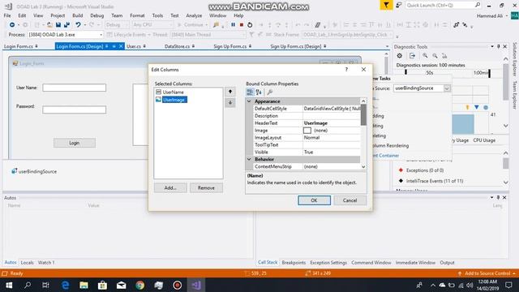The height and width of the screenshot is (292, 519).
Task: Open the Analyze menu
Action: pyautogui.click(x=194, y=15)
